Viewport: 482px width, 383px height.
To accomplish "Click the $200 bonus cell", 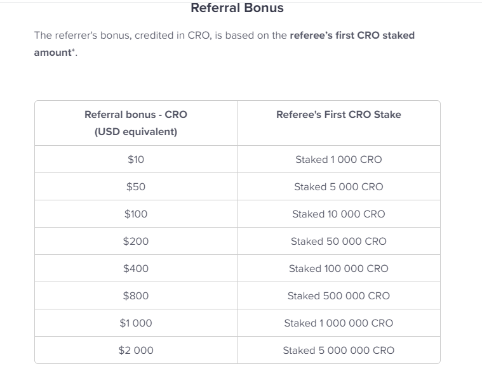I will [136, 241].
